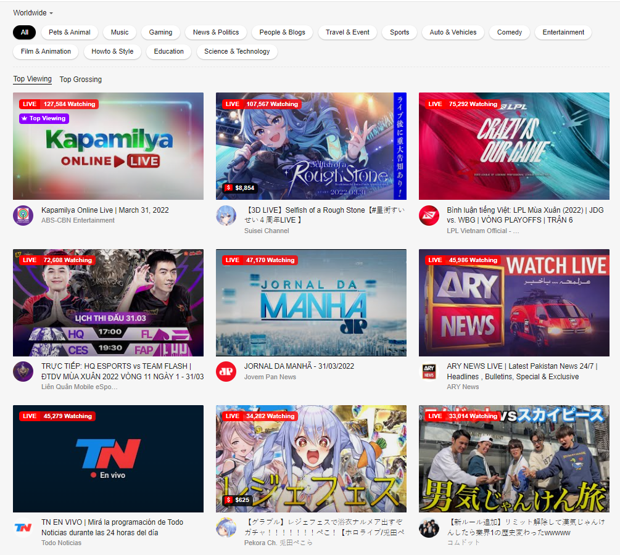Image resolution: width=620 pixels, height=555 pixels.
Task: Show only Comedy streams
Action: pyautogui.click(x=510, y=33)
